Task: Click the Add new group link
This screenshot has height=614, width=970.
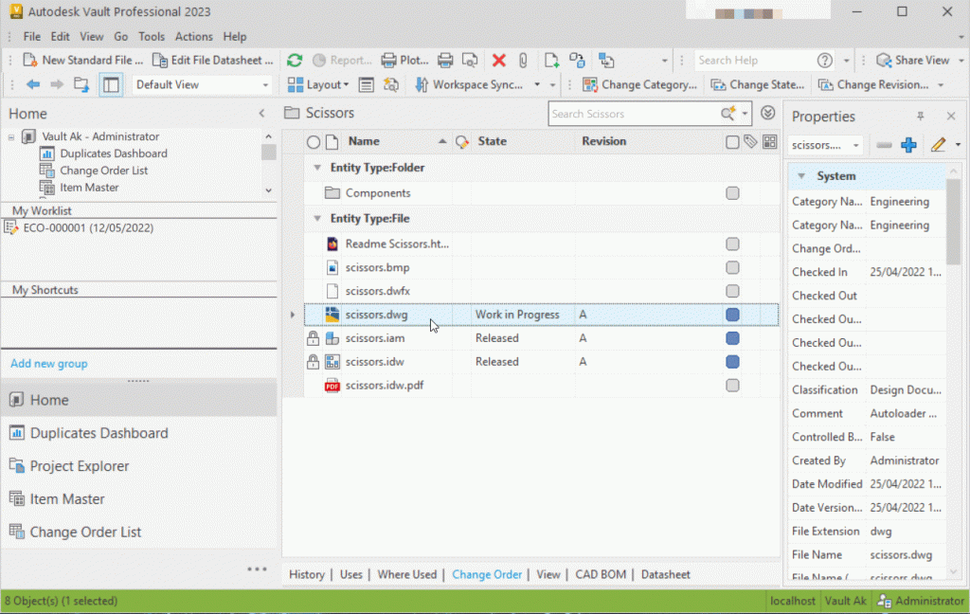Action: click(49, 364)
